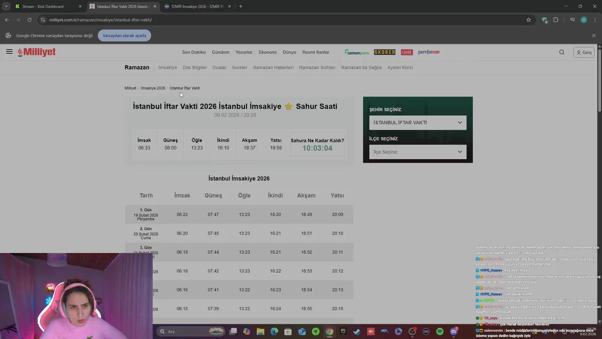The height and width of the screenshot is (339, 602).
Task: Click the Milliyet logo
Action: point(37,52)
